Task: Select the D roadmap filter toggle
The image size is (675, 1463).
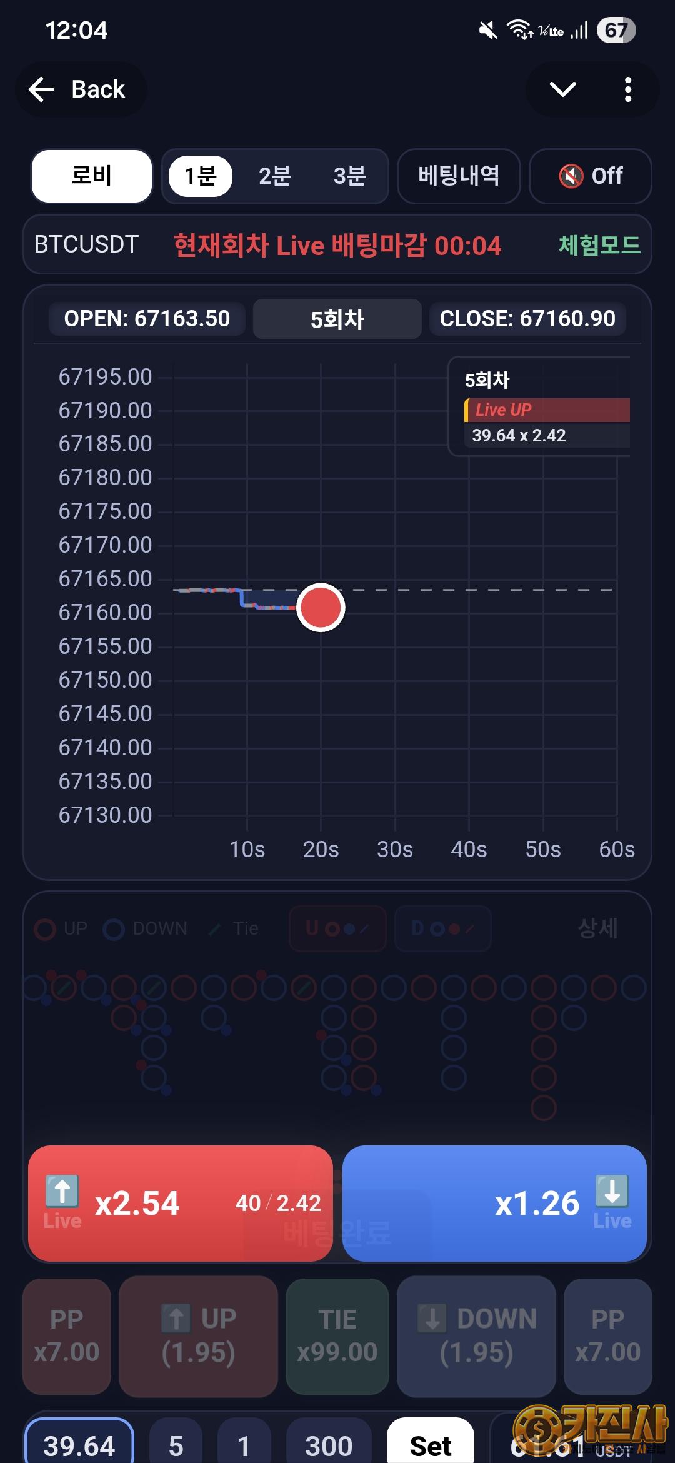Action: click(442, 929)
